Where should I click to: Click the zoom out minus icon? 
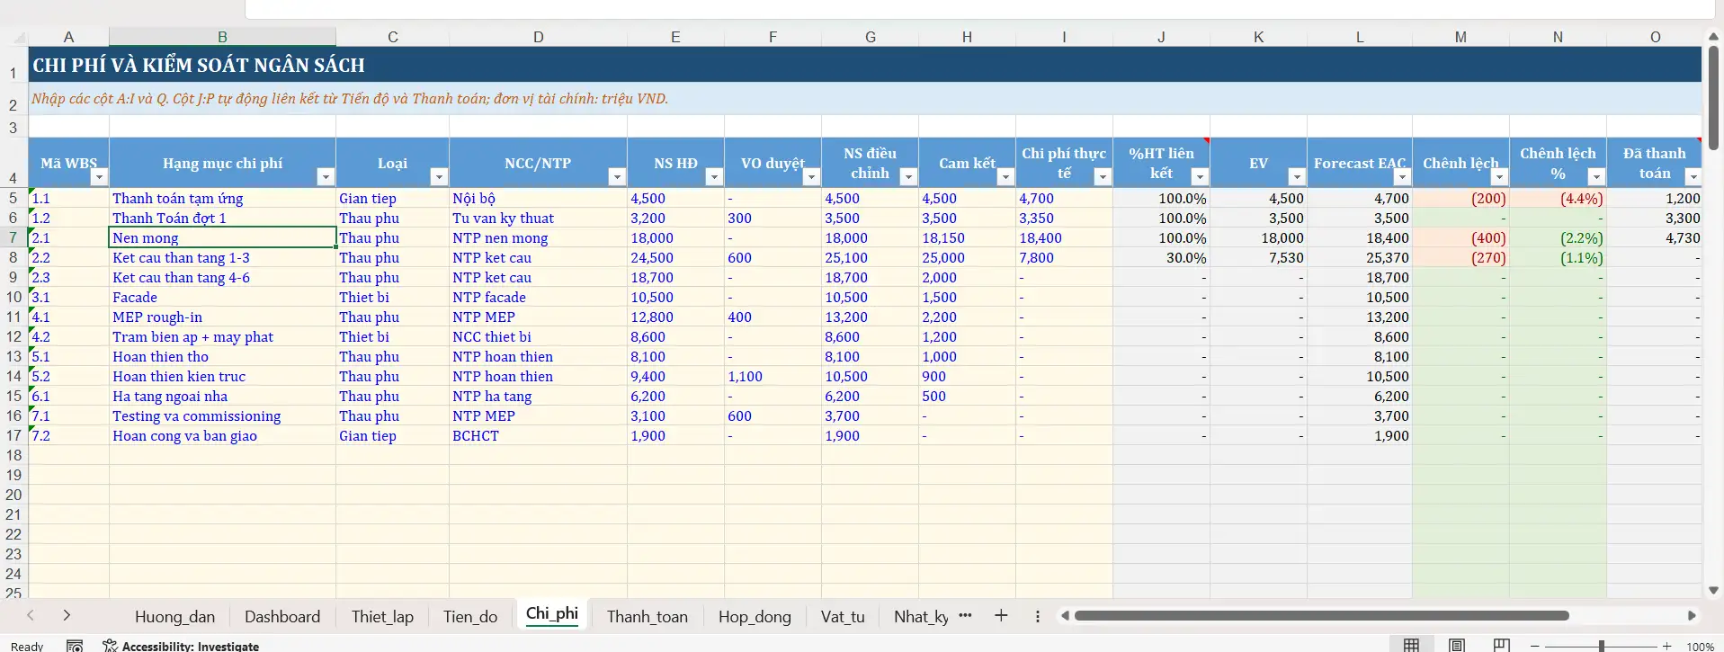tap(1534, 646)
